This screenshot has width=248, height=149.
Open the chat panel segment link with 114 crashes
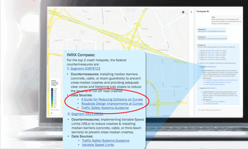pos(212,53)
